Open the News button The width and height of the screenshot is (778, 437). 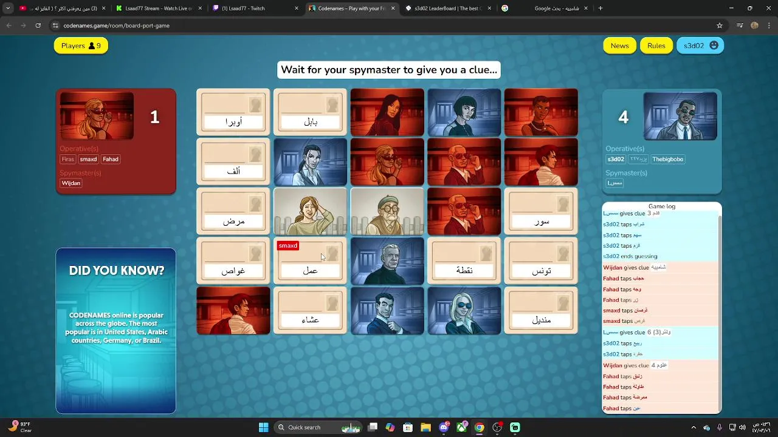point(619,46)
